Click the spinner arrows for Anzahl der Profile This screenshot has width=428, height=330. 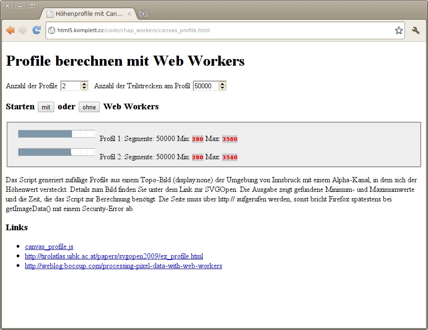(x=84, y=86)
